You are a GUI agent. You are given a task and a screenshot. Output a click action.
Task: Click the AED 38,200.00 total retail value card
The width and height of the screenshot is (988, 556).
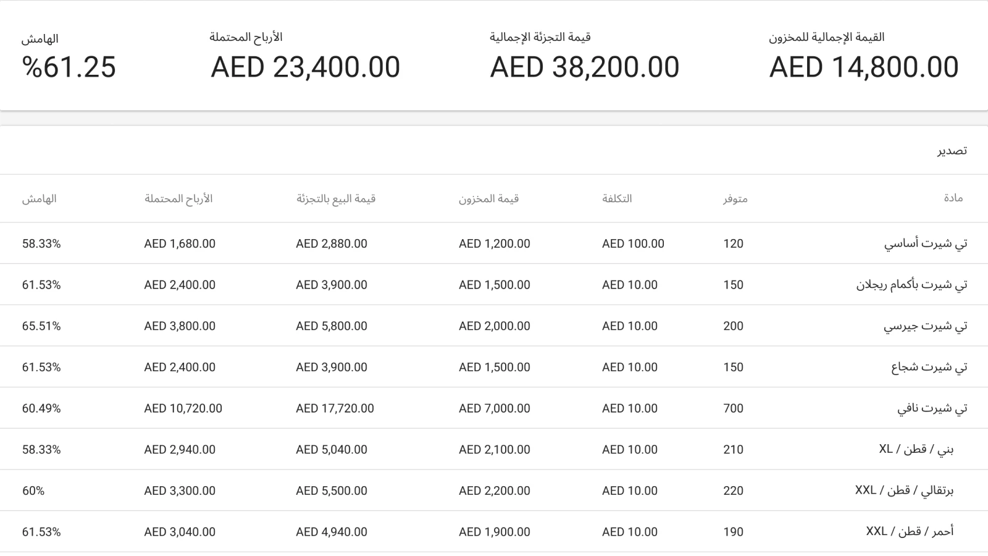tap(585, 65)
